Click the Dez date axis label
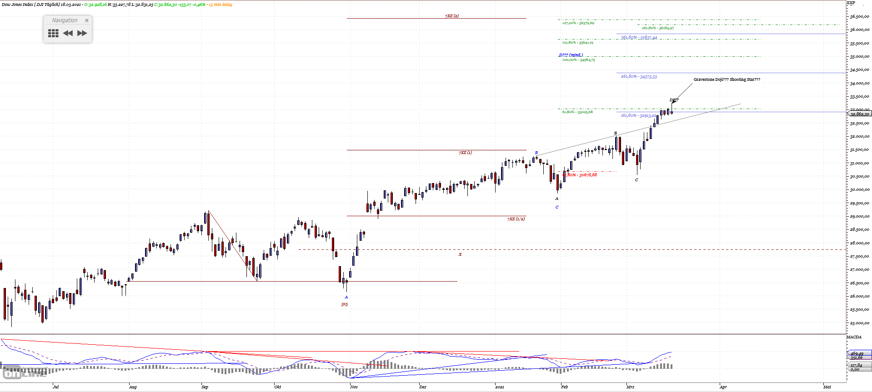 point(423,387)
